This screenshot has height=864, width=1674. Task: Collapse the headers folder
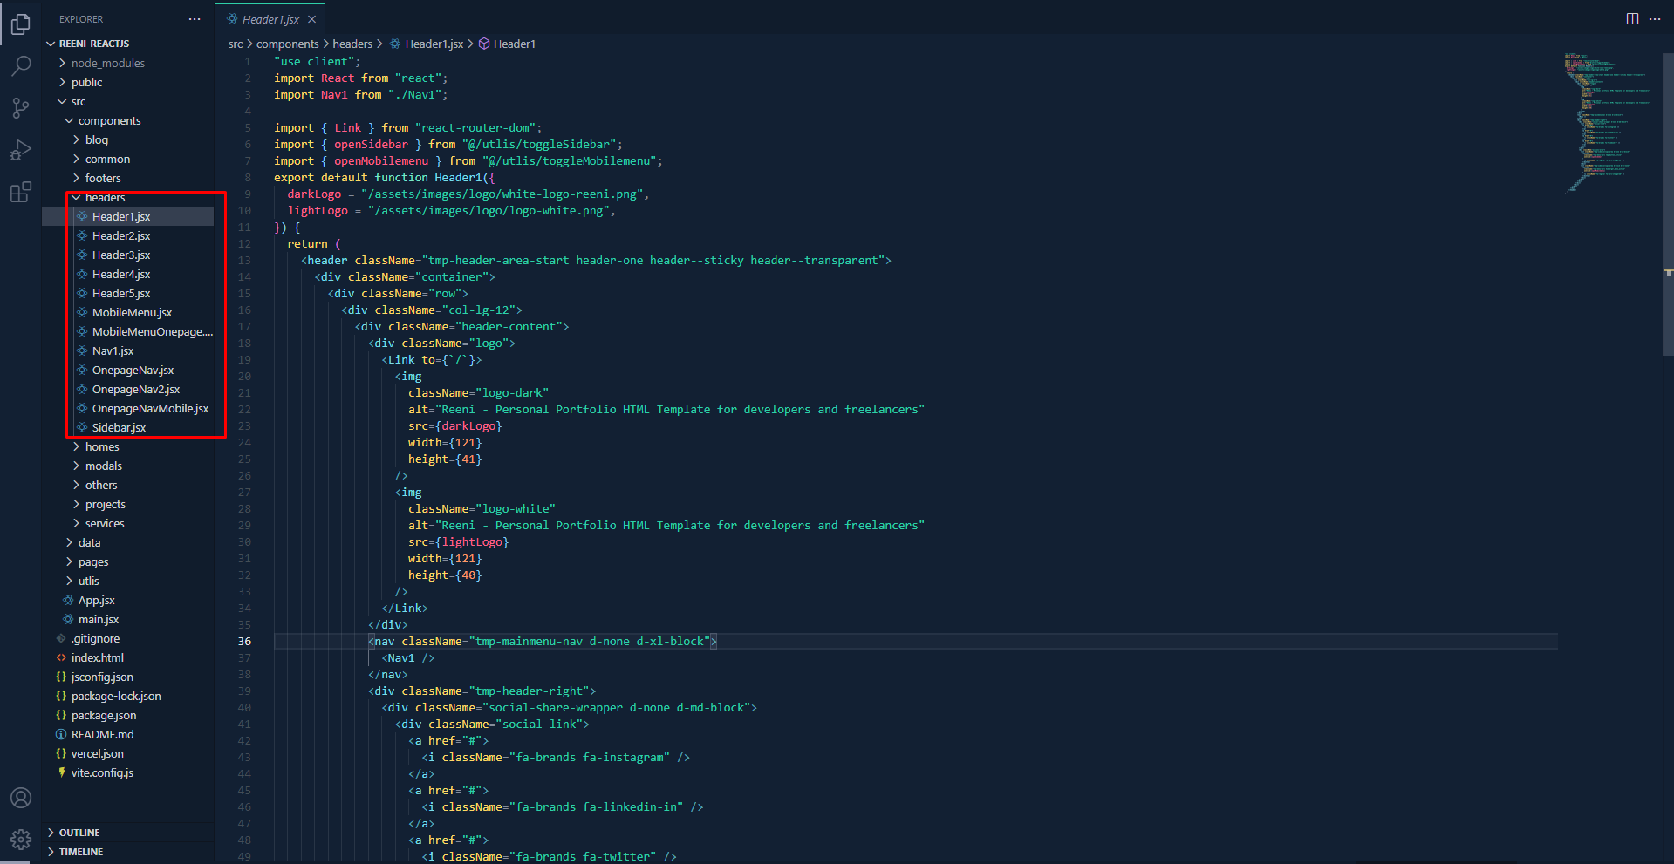click(105, 198)
